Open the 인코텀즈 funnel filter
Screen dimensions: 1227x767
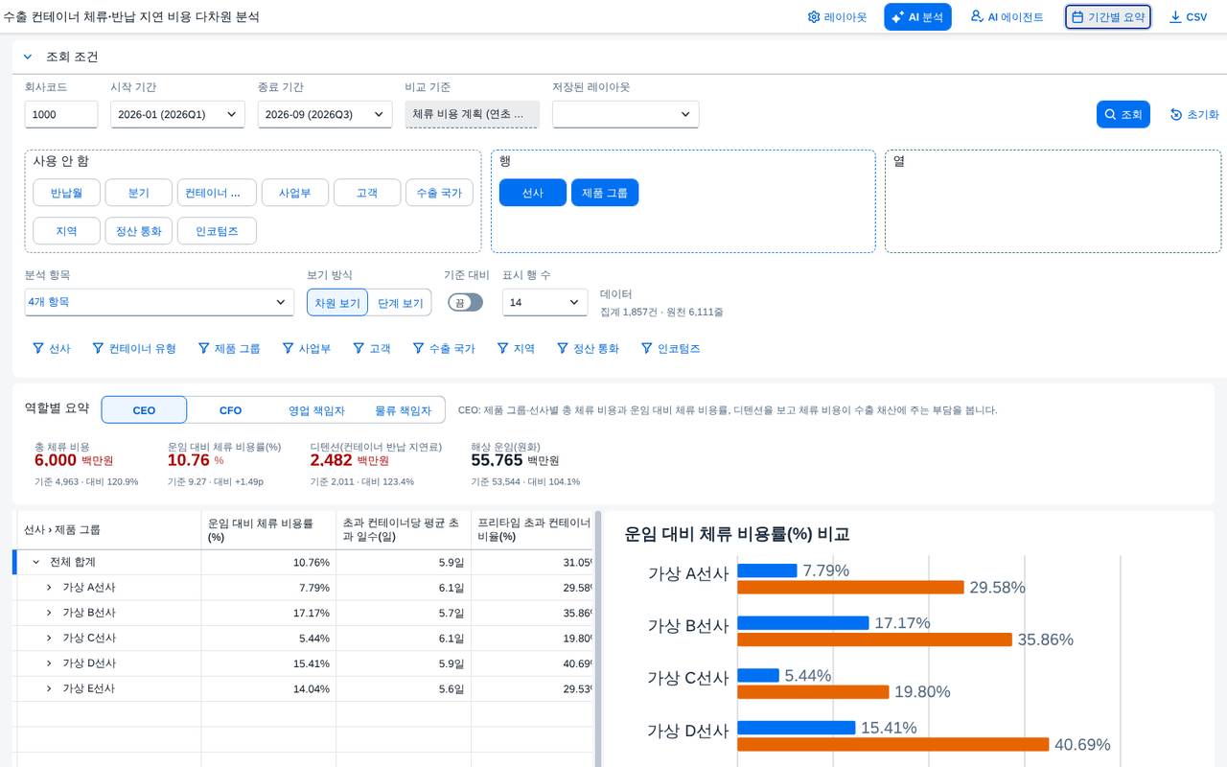coord(671,349)
